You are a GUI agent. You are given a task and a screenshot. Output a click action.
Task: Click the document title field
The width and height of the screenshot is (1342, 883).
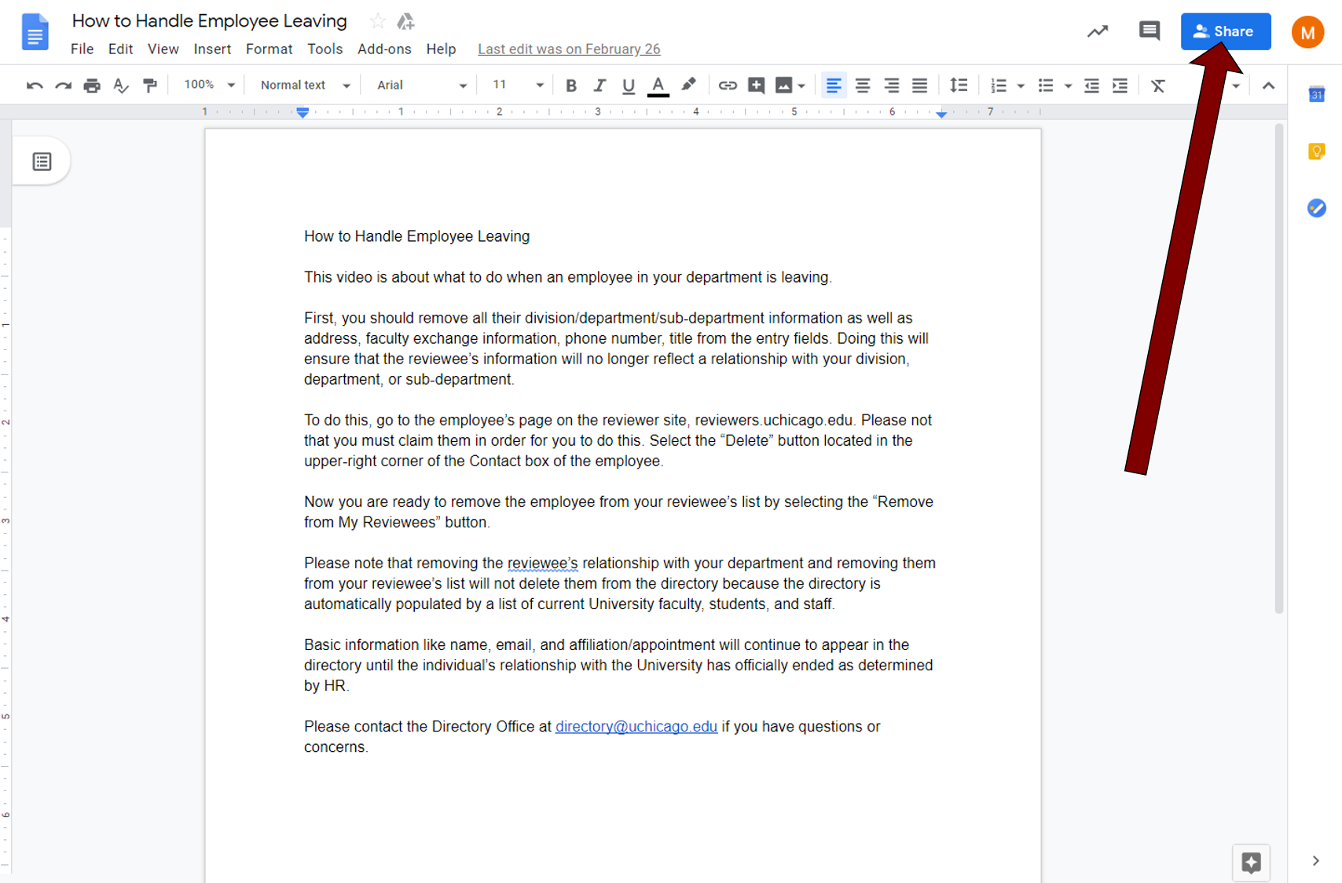[210, 21]
